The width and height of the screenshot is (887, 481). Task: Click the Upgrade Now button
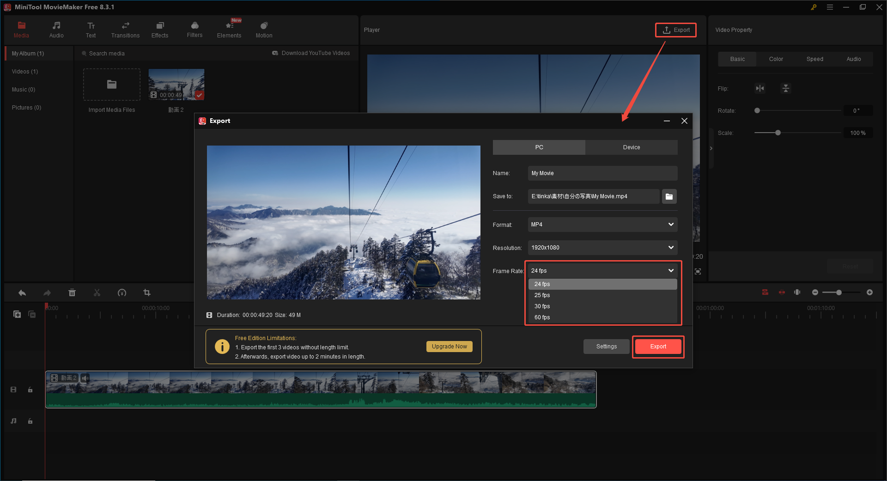[x=449, y=346]
